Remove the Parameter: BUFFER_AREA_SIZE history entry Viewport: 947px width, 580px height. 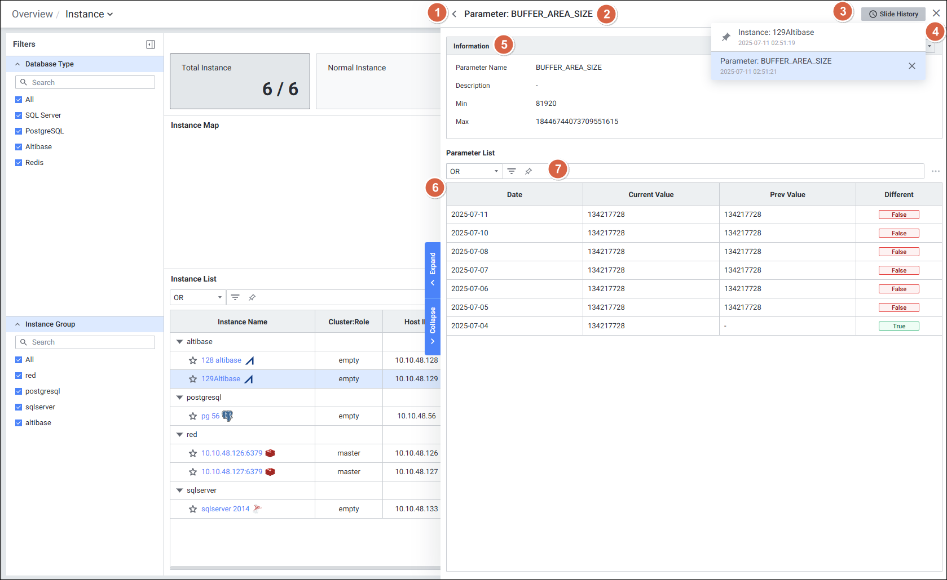click(911, 66)
